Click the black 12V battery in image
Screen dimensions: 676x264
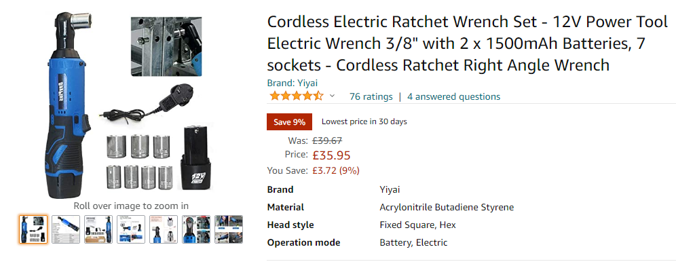pyautogui.click(x=198, y=158)
